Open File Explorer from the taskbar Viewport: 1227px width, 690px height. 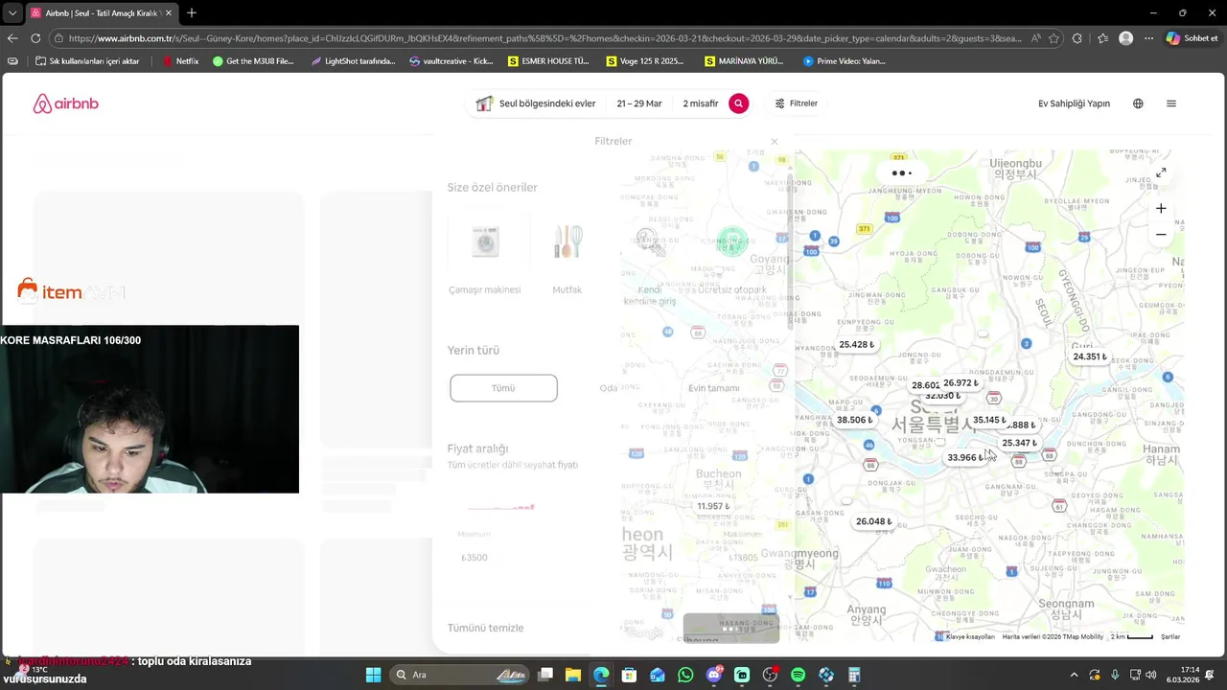click(573, 675)
